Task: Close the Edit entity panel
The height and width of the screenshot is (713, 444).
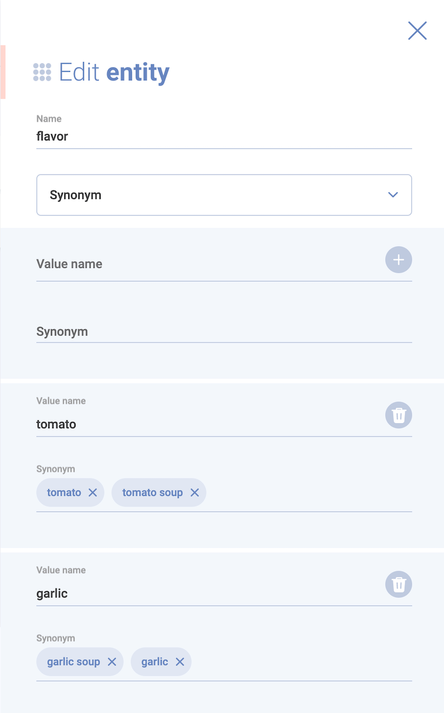Action: coord(417,31)
